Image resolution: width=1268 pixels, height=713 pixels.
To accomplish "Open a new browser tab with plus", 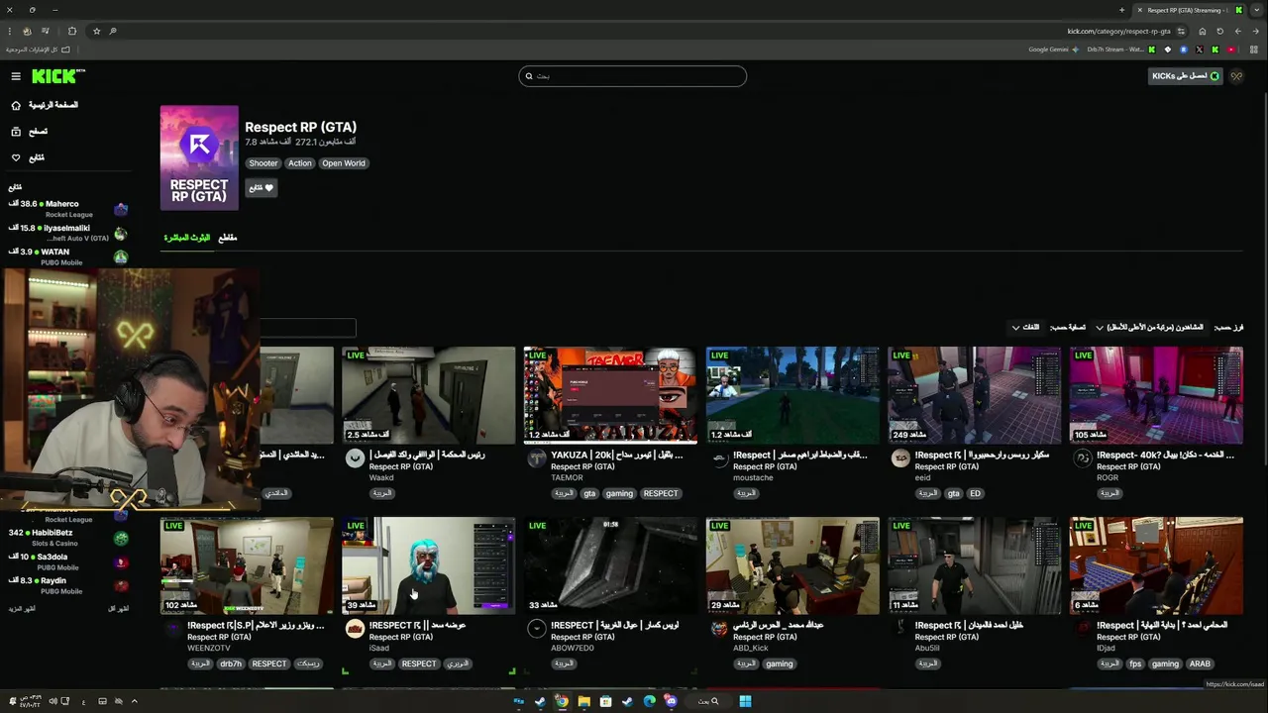I will click(x=1121, y=10).
